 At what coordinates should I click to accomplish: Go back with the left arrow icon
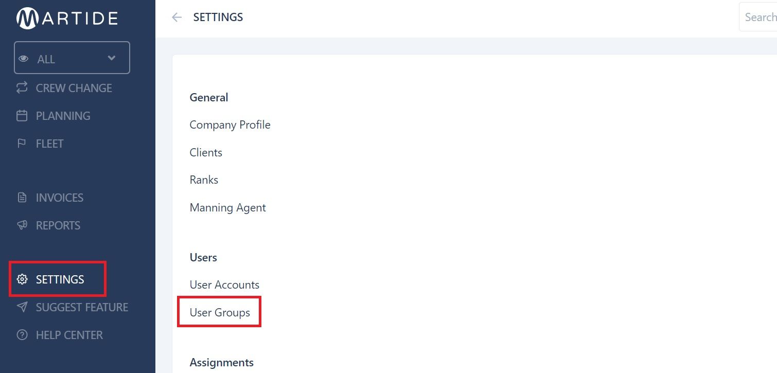[177, 17]
